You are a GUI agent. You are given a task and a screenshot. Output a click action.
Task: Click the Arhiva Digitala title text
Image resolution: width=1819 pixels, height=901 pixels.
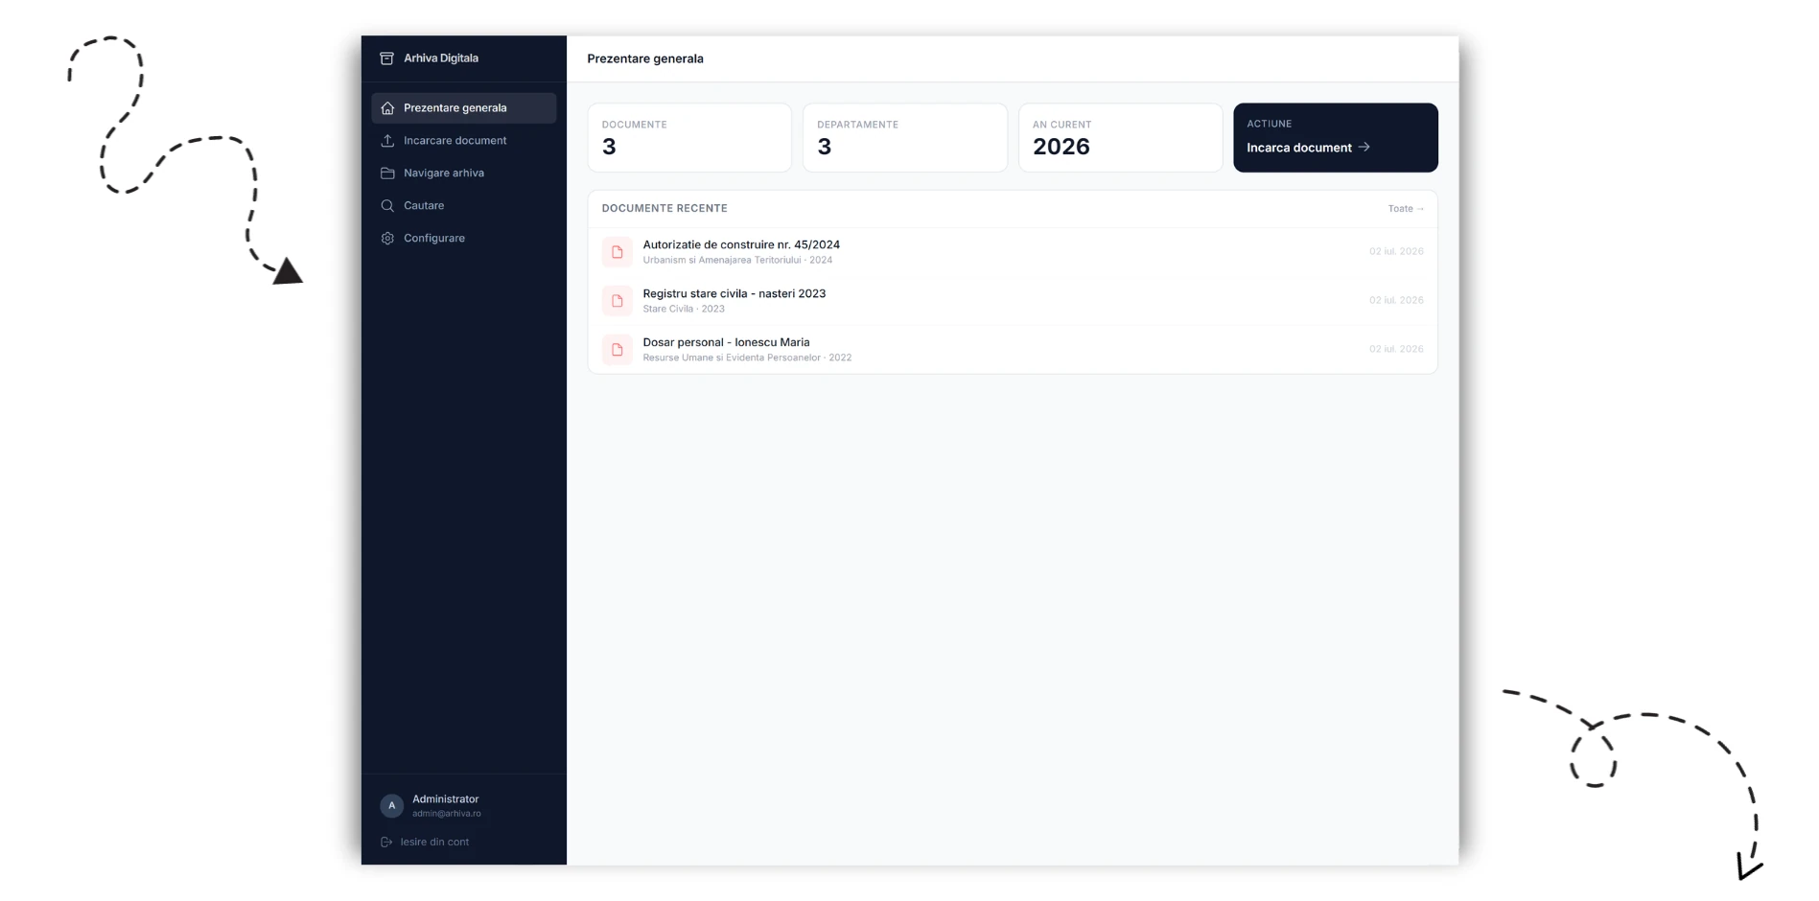pos(441,58)
